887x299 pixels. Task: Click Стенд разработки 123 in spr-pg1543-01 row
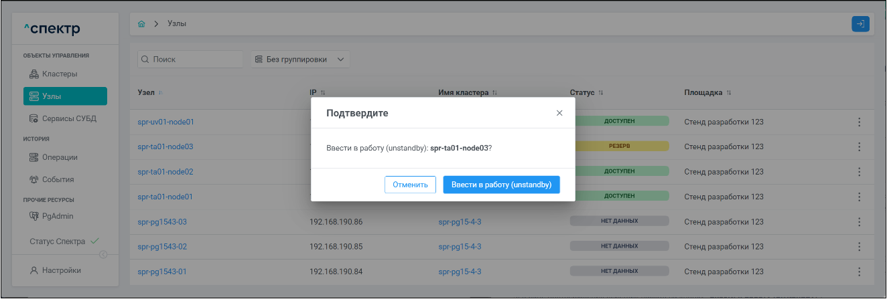tap(724, 272)
